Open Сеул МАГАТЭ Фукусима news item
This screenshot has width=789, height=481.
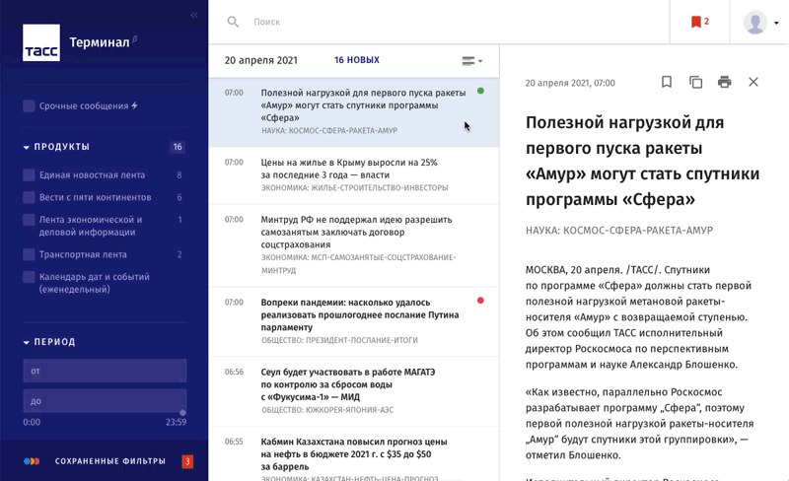[354, 391]
